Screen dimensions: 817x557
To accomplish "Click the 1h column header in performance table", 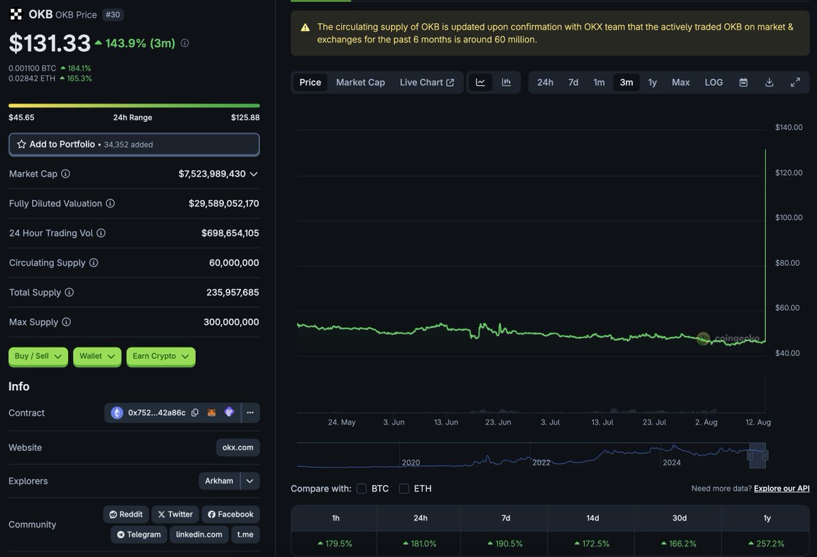I will (336, 518).
